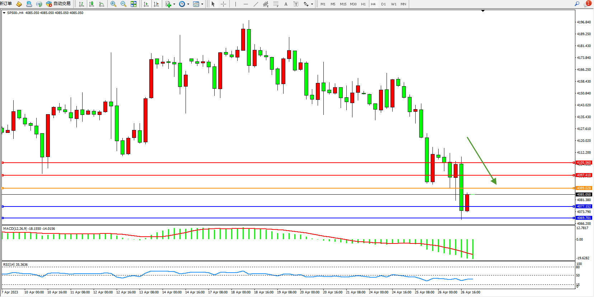Open the search magnifier in toolbar
594x297 pixels.
[577, 4]
